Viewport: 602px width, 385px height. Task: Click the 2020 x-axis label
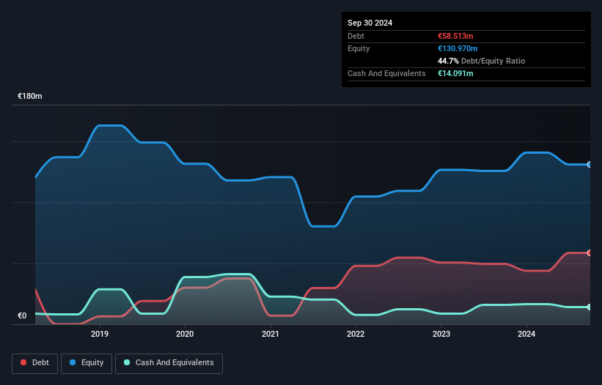[x=185, y=334]
